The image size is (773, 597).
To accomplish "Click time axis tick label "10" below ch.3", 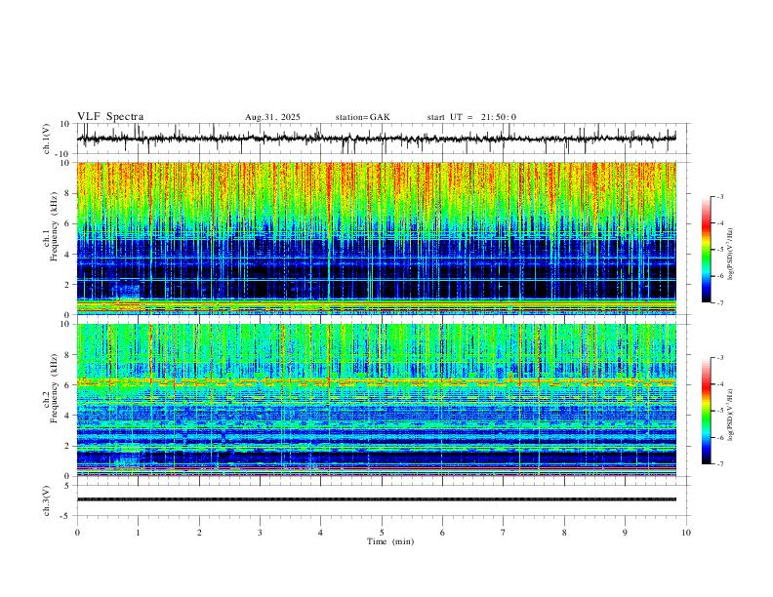I will pyautogui.click(x=686, y=533).
